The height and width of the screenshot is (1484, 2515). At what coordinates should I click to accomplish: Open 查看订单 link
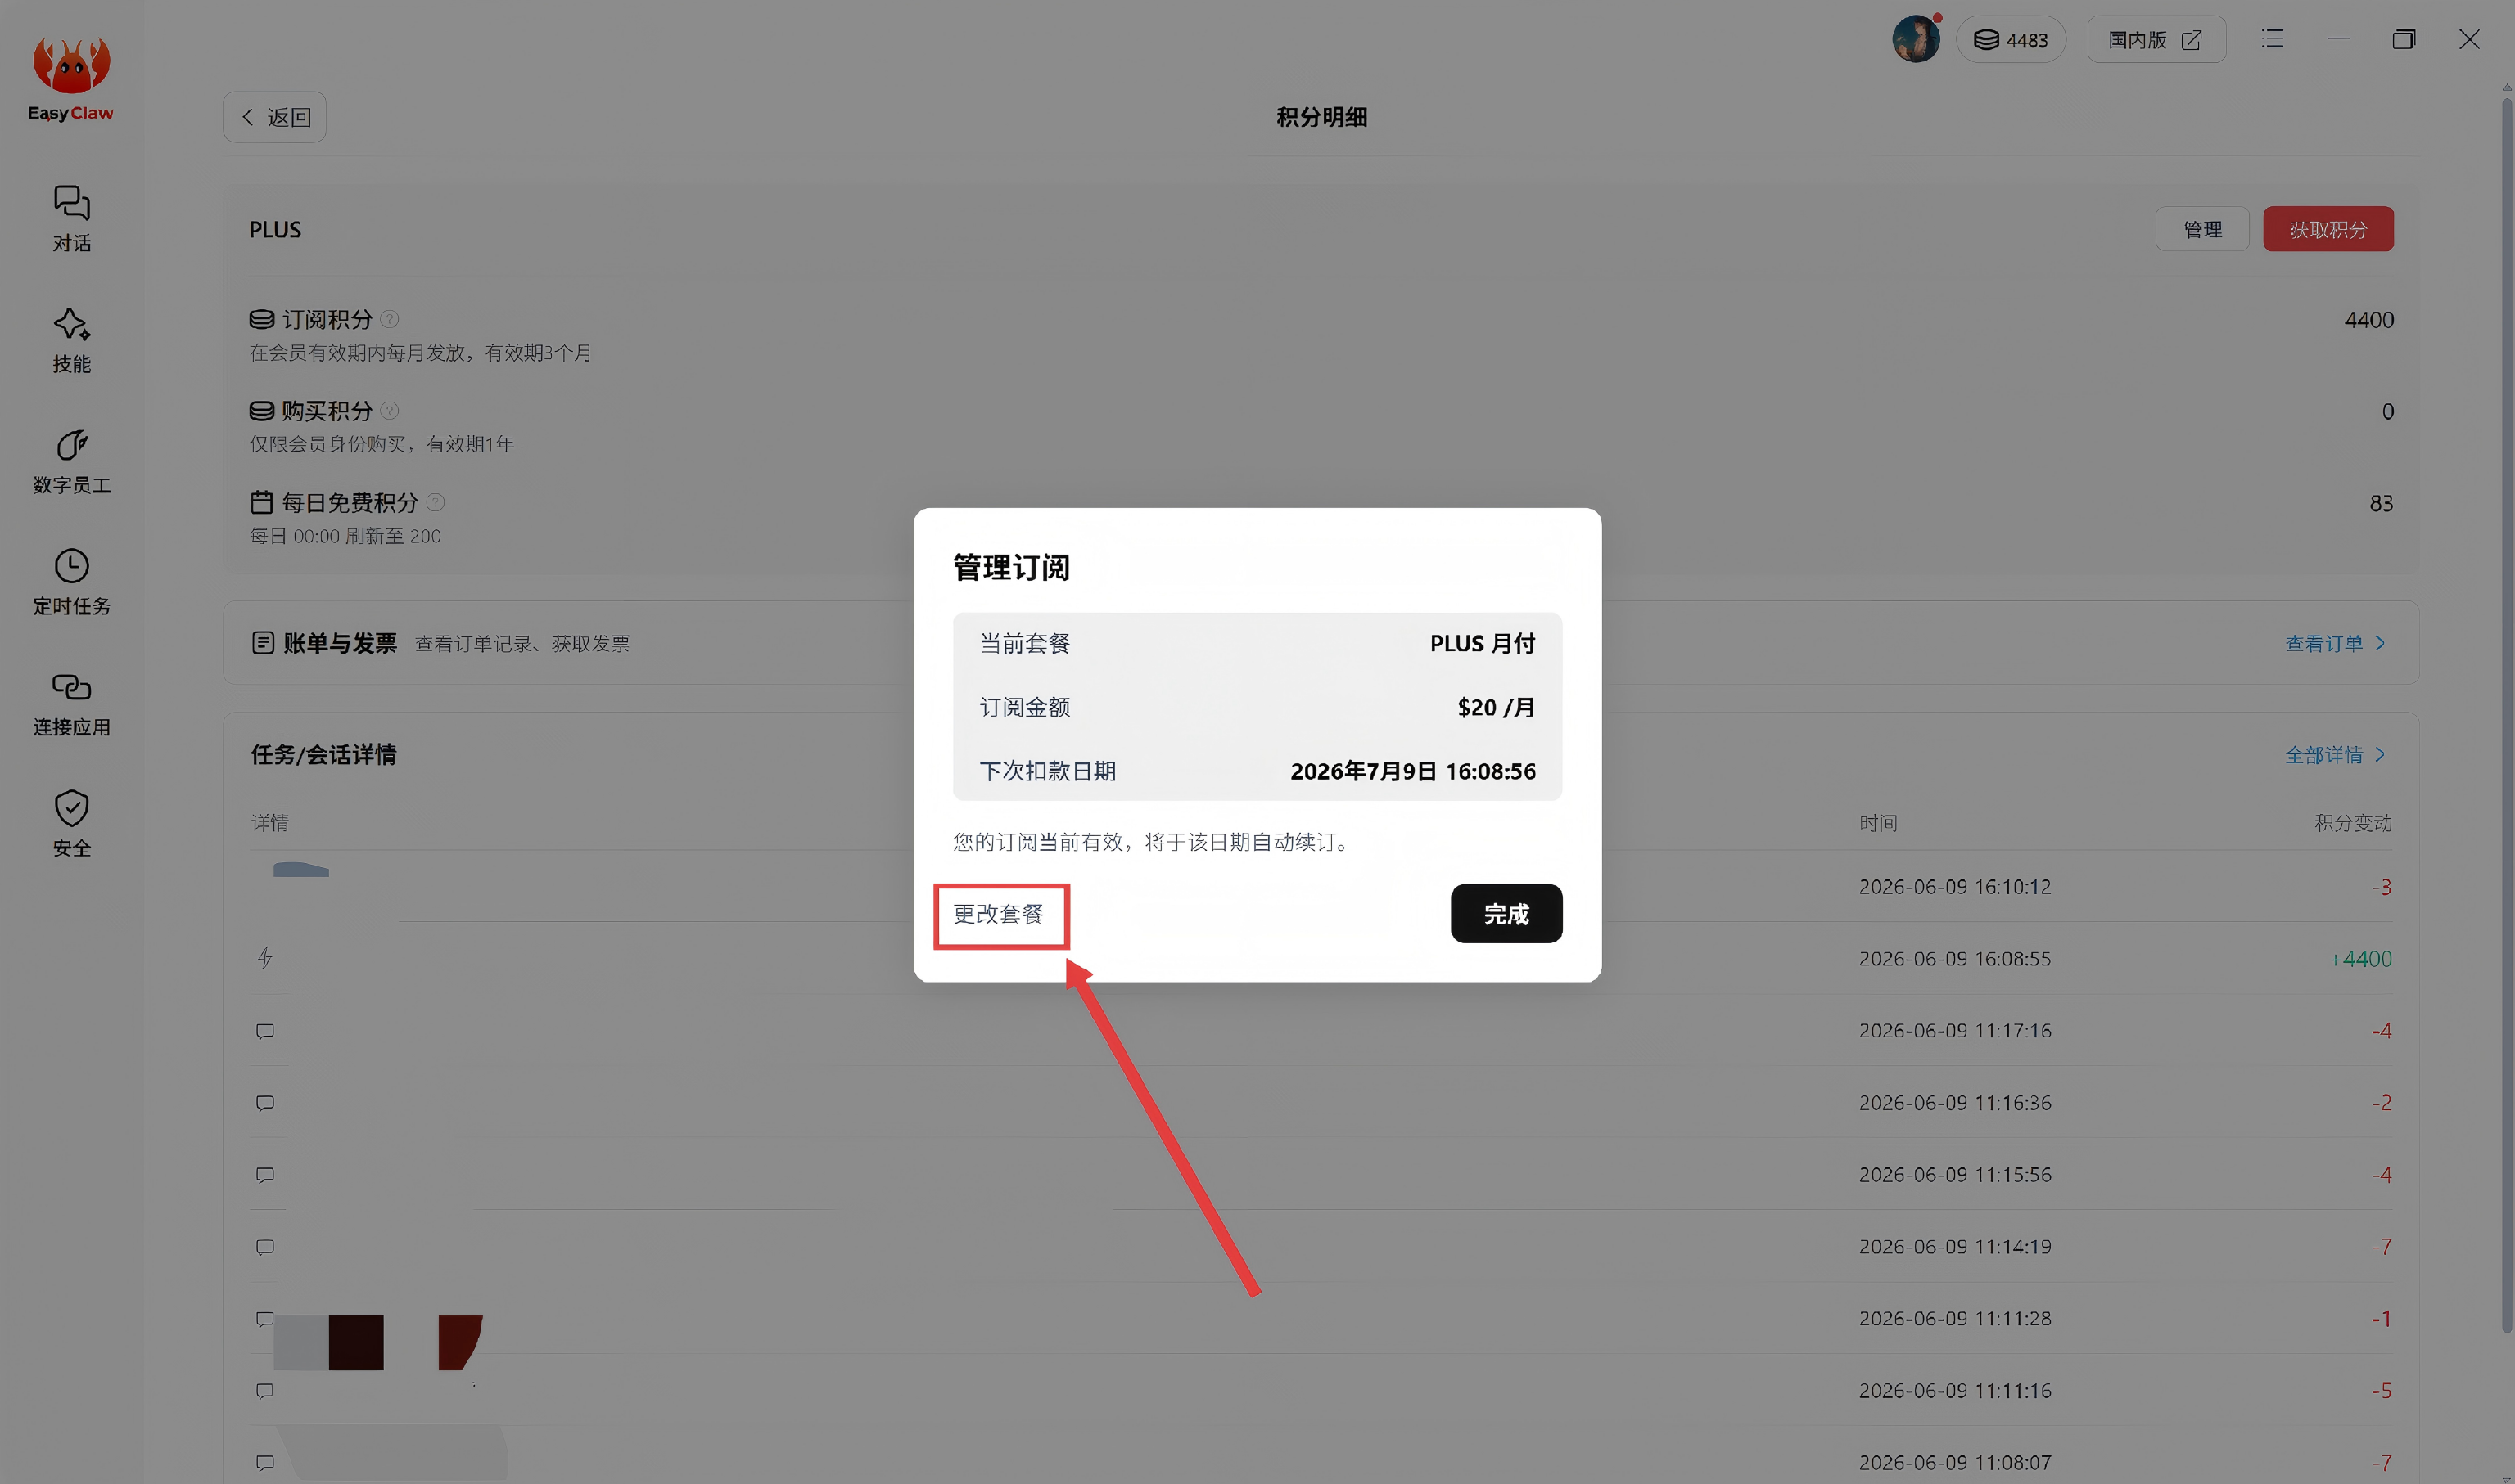pyautogui.click(x=2324, y=643)
